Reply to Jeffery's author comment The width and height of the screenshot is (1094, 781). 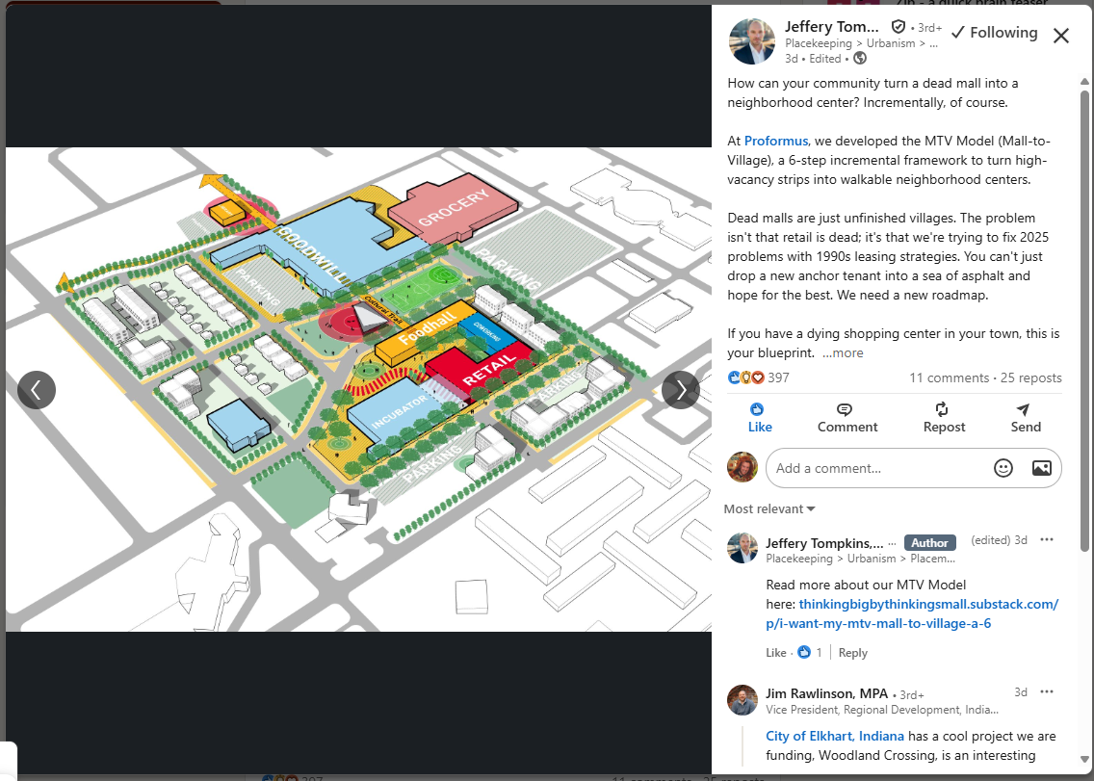(x=852, y=653)
